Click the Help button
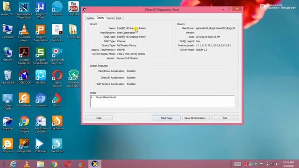This screenshot has width=299, height=168. pyautogui.click(x=99, y=118)
